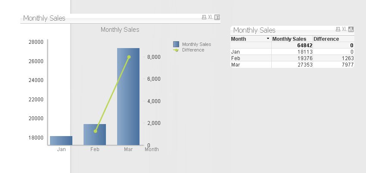The image size is (366, 173).
Task: Click the Difference column header
Action: (326, 39)
